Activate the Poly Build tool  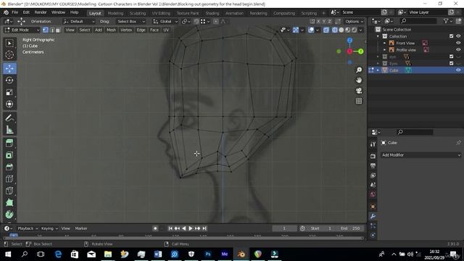[9, 202]
